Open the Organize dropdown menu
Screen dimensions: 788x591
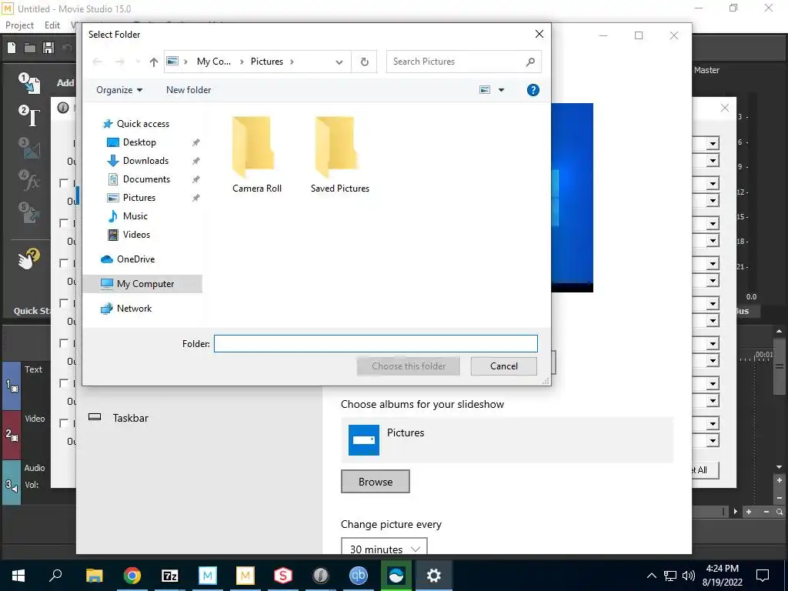point(119,90)
